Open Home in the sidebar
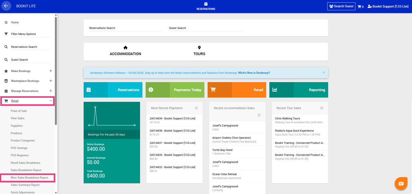 15,23
